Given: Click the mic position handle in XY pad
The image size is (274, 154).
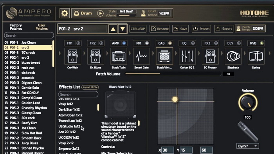Looking at the screenshot, I should click(x=175, y=99).
